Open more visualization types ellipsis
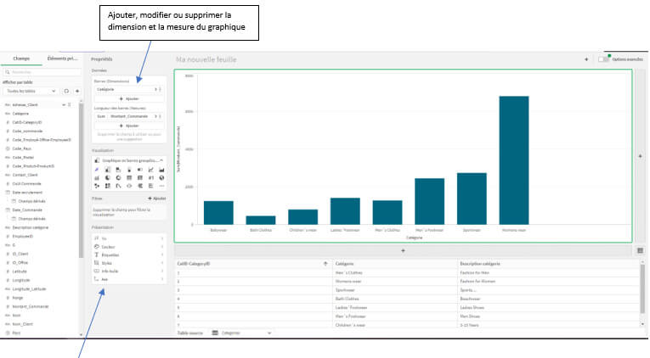This screenshot has height=358, width=650. pyautogui.click(x=161, y=186)
